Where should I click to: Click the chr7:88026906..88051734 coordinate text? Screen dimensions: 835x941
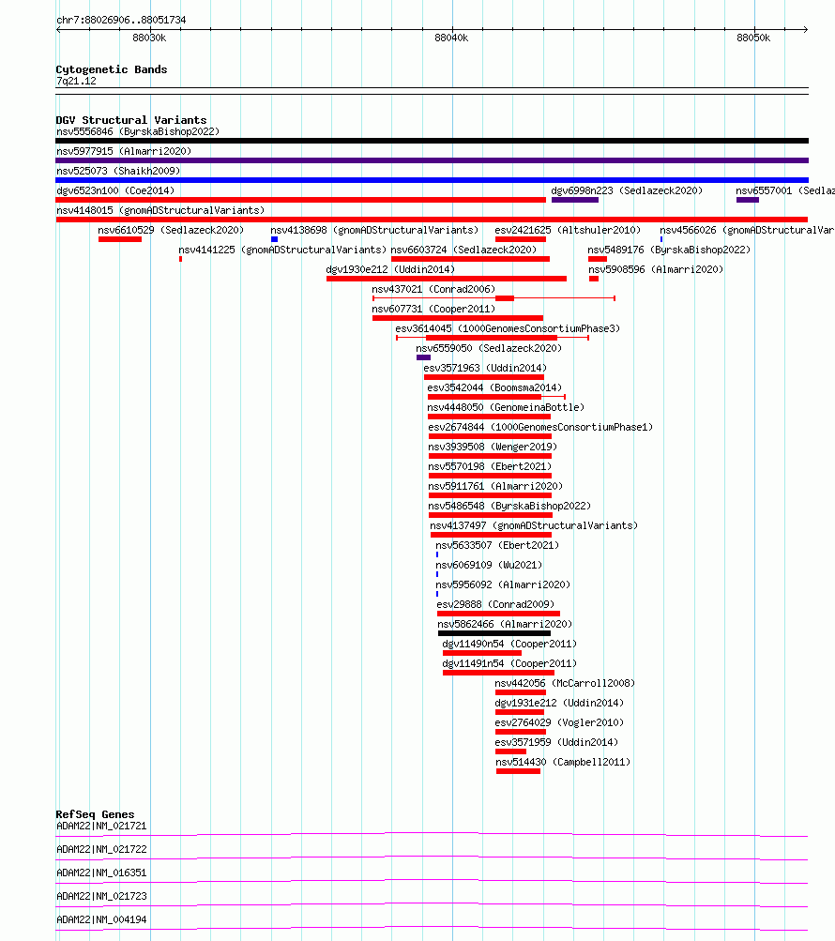[x=121, y=21]
